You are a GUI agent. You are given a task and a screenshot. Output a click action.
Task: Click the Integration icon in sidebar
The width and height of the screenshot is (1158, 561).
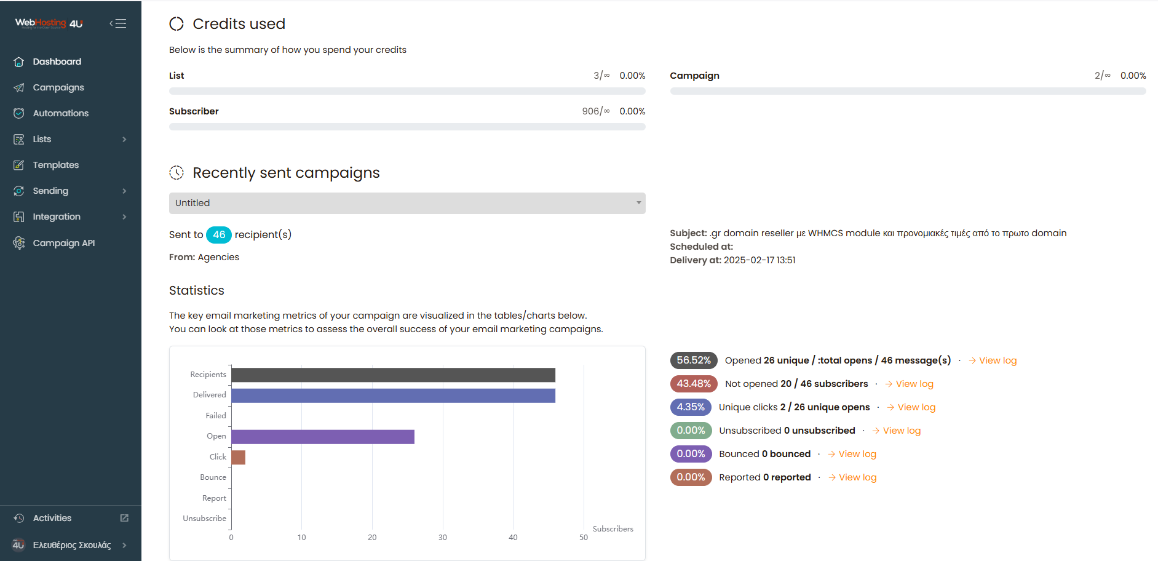coord(19,217)
